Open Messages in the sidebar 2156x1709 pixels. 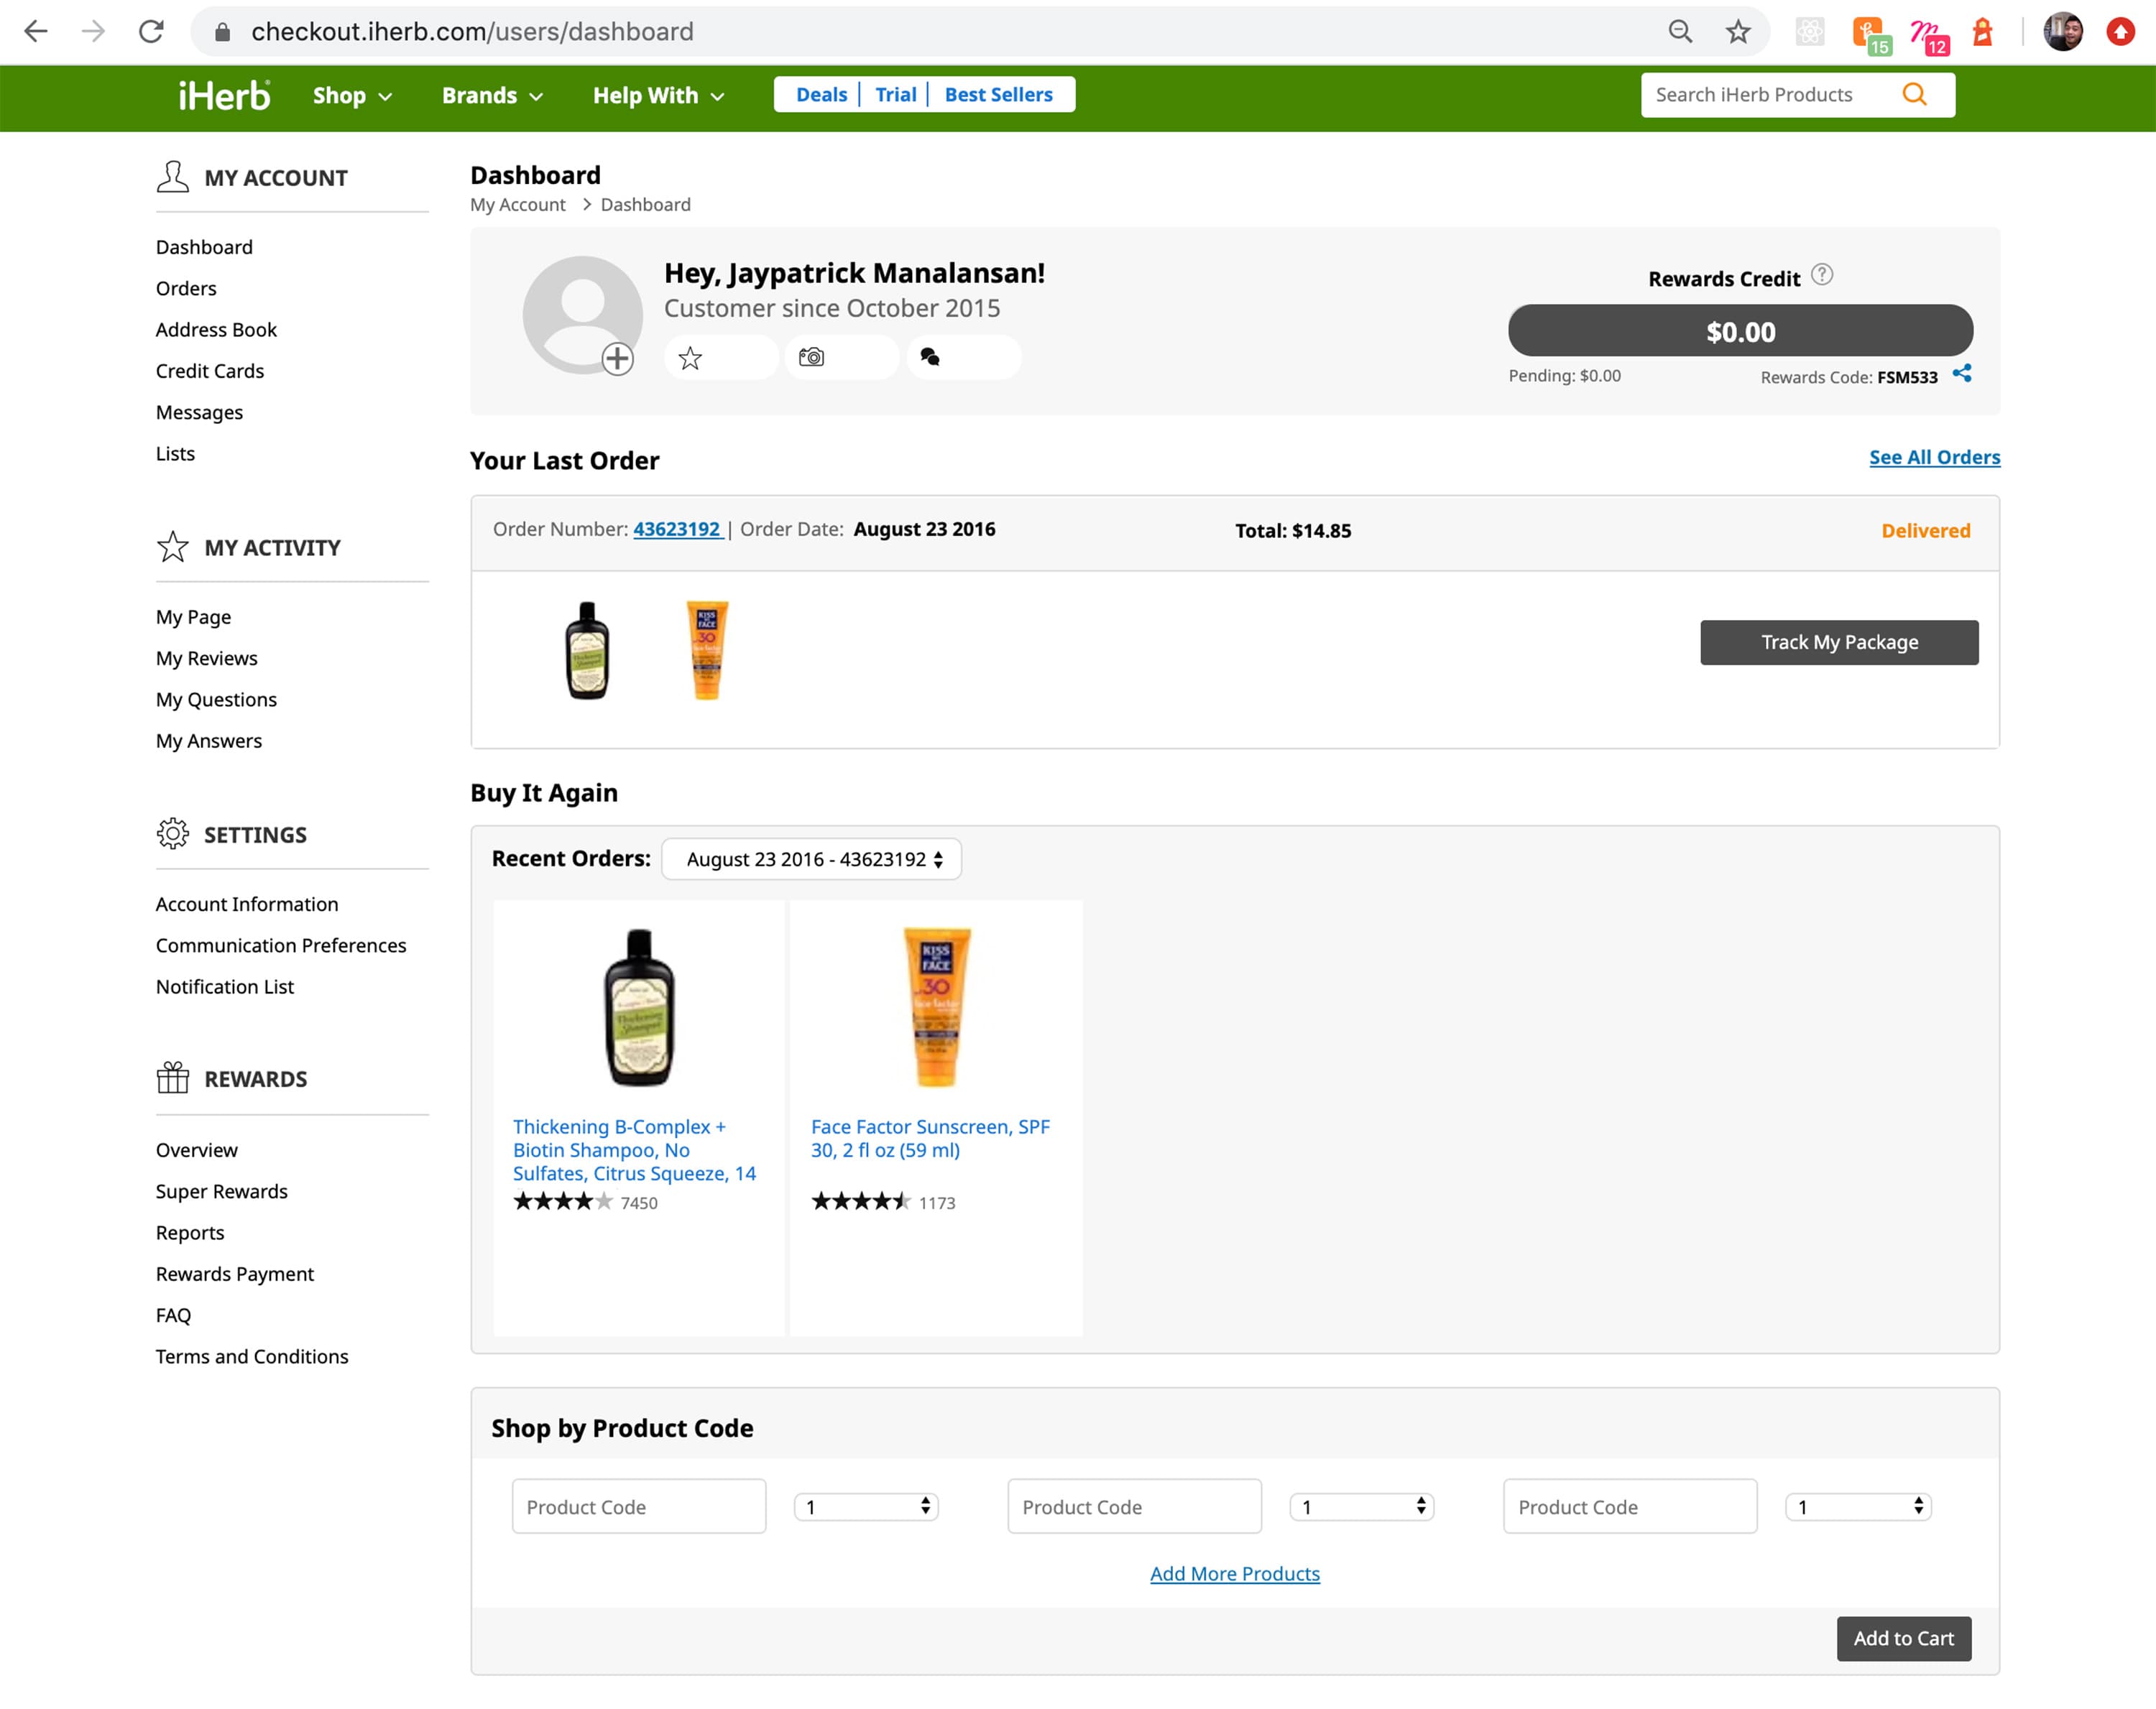tap(199, 412)
